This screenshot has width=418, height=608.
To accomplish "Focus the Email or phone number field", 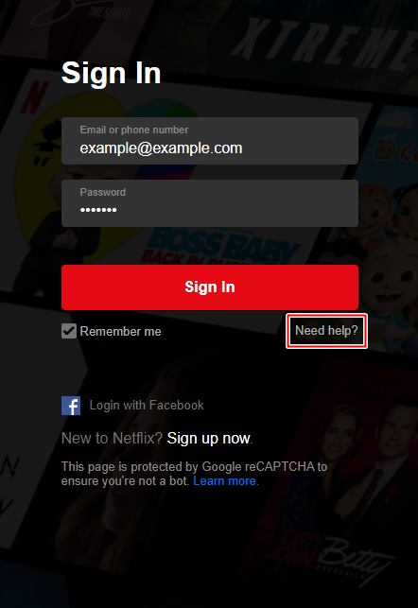I will tap(210, 141).
